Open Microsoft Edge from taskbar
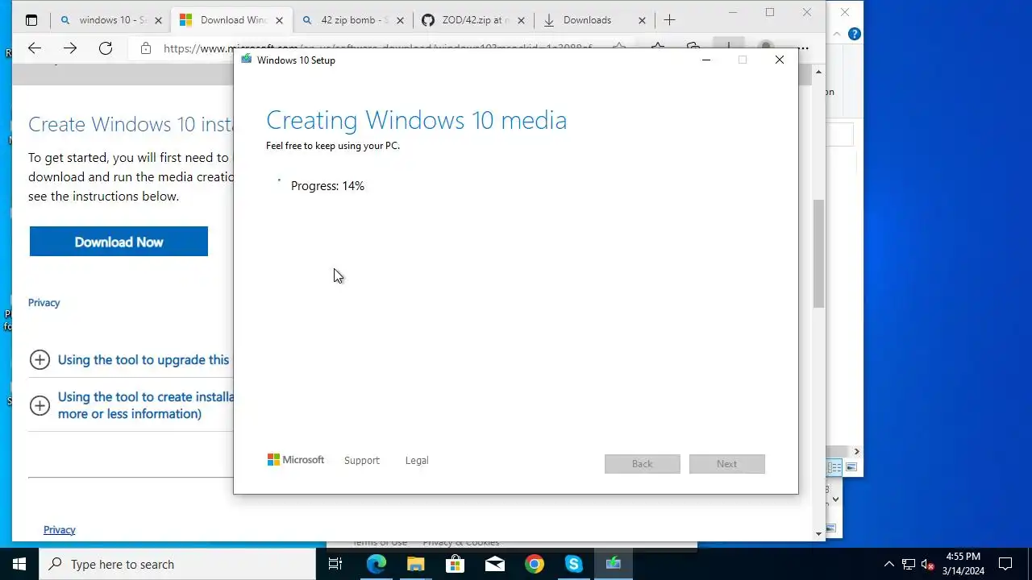 (377, 564)
